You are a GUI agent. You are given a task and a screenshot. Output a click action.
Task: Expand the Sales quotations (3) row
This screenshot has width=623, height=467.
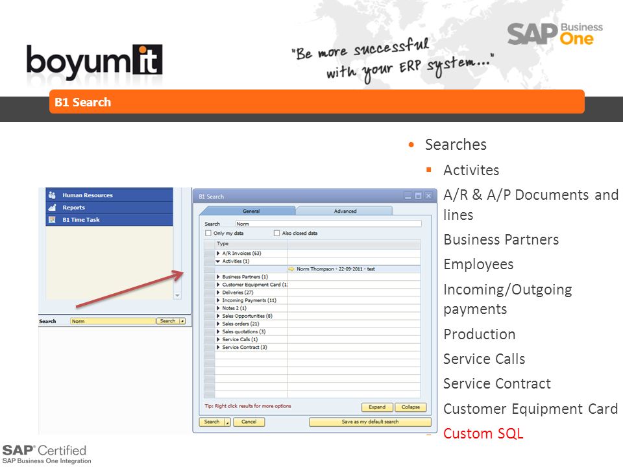pos(218,331)
